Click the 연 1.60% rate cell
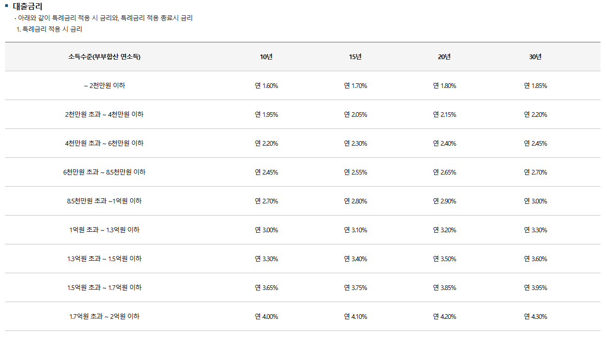This screenshot has height=337, width=607. point(267,86)
